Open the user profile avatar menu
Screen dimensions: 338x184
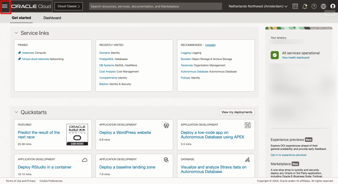click(x=333, y=6)
